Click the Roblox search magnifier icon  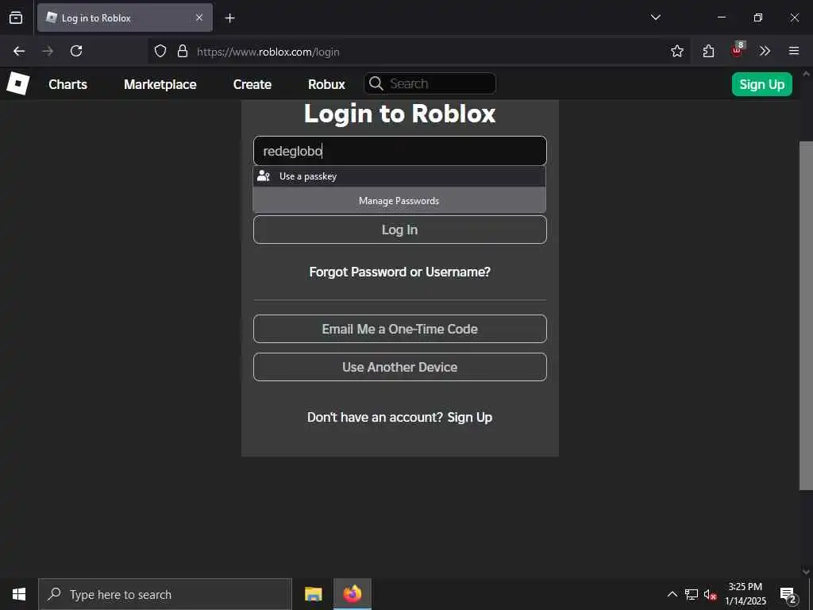[x=376, y=83]
